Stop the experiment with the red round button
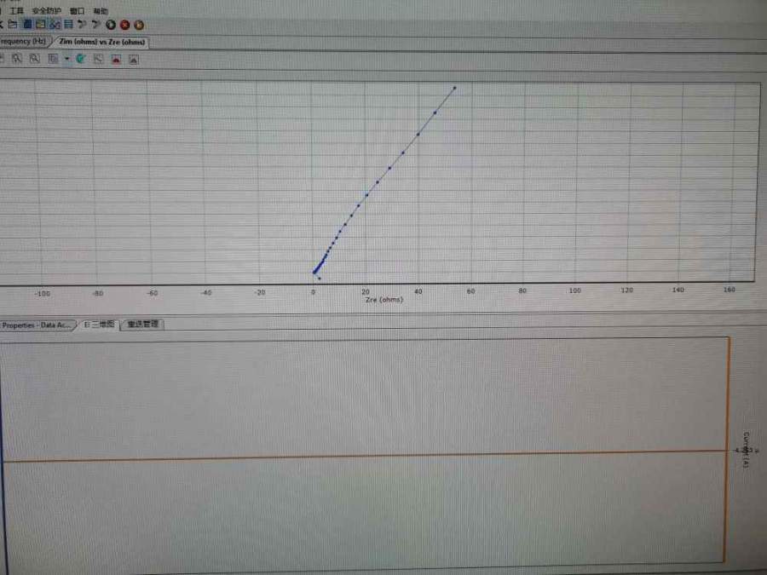Screen dimensions: 767x575 [x=124, y=25]
